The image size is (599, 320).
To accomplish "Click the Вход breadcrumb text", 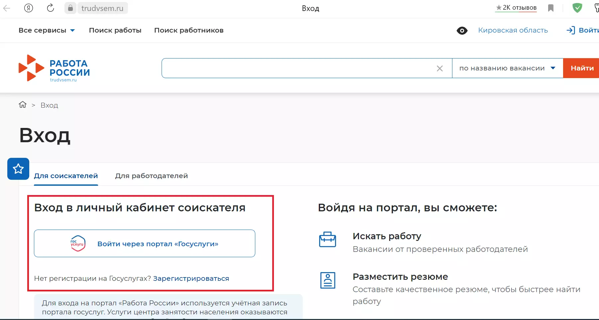I will tap(49, 105).
